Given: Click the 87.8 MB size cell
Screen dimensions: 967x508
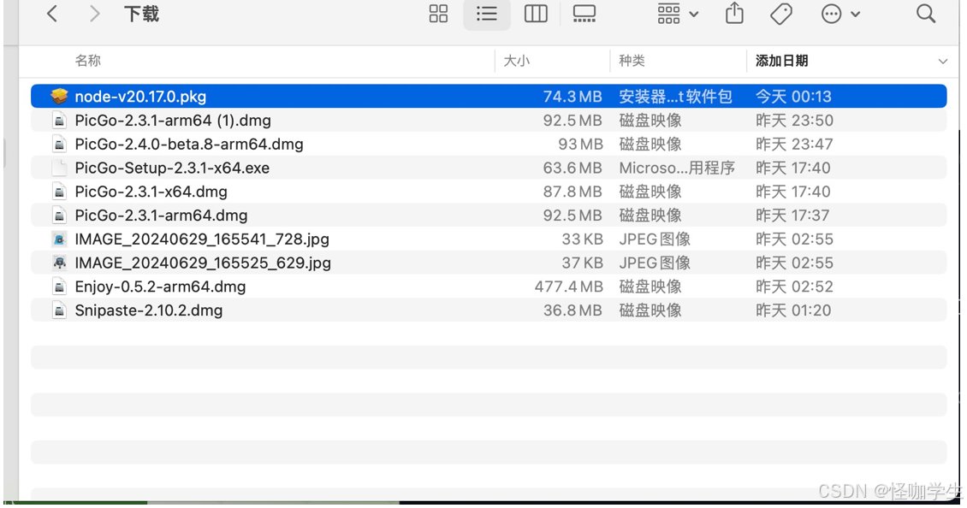Looking at the screenshot, I should click(572, 192).
